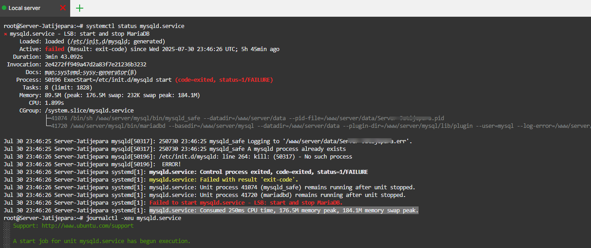
Task: Click the green connection status dot
Action: click(4, 8)
